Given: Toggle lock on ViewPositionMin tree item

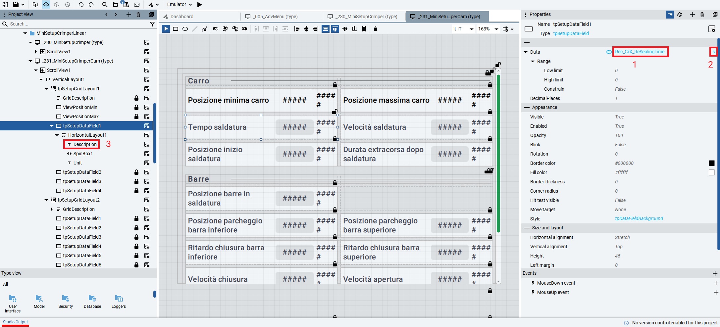Looking at the screenshot, I should pos(136,107).
